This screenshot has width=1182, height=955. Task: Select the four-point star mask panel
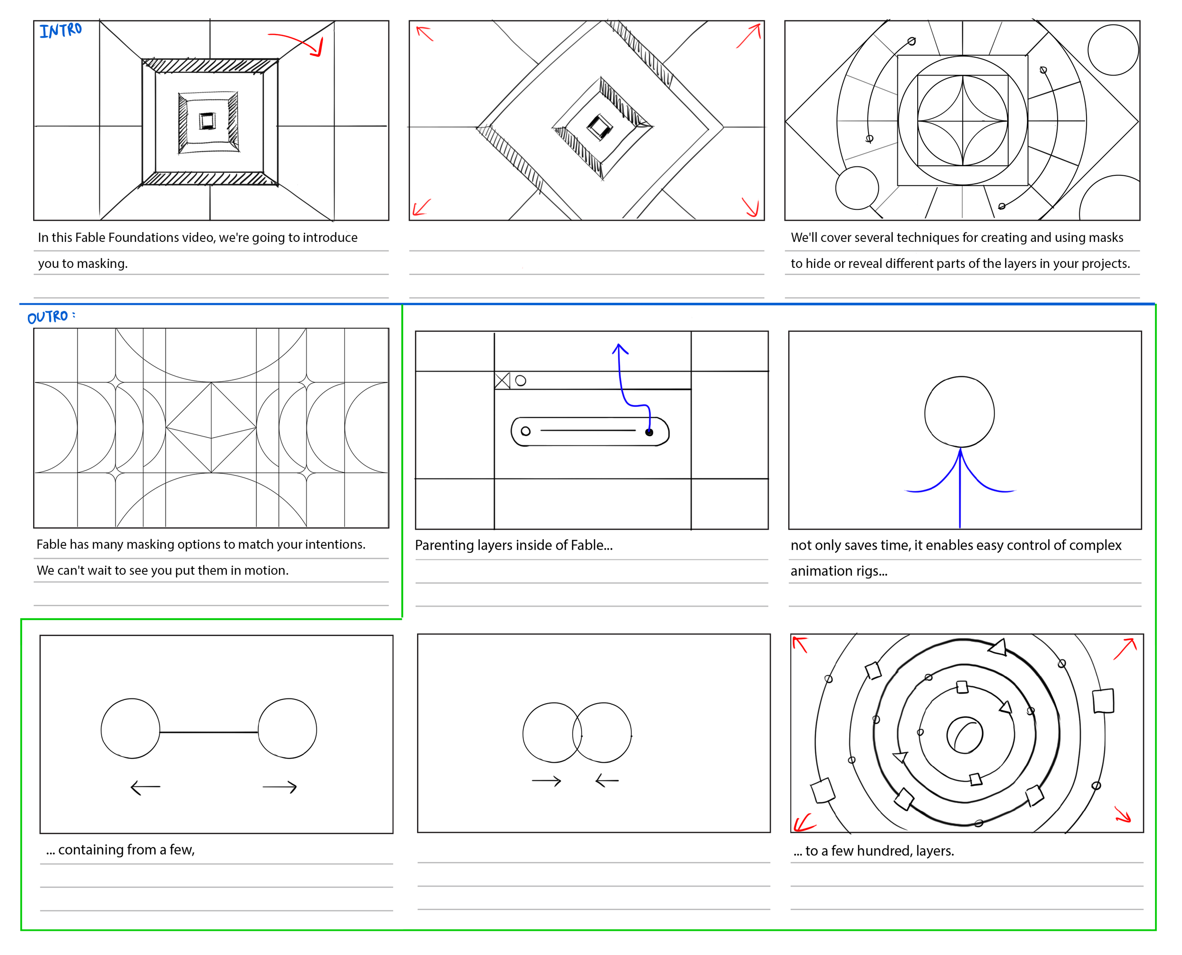tap(962, 120)
